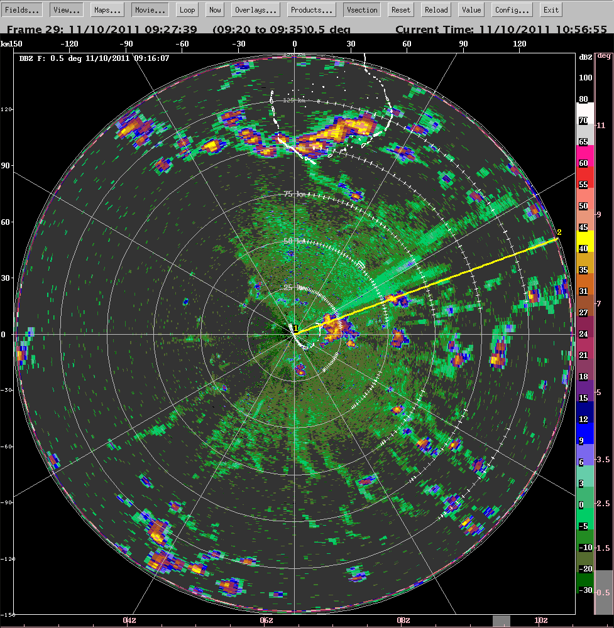Open the View... options

tap(66, 10)
